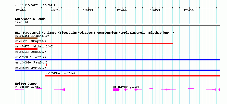This screenshot has width=227, height=104.
Task: Open variant label nsv832013 (Wong2007)
Action: (31, 41)
